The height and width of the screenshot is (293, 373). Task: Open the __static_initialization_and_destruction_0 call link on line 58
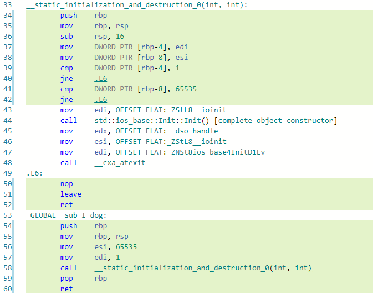click(203, 268)
